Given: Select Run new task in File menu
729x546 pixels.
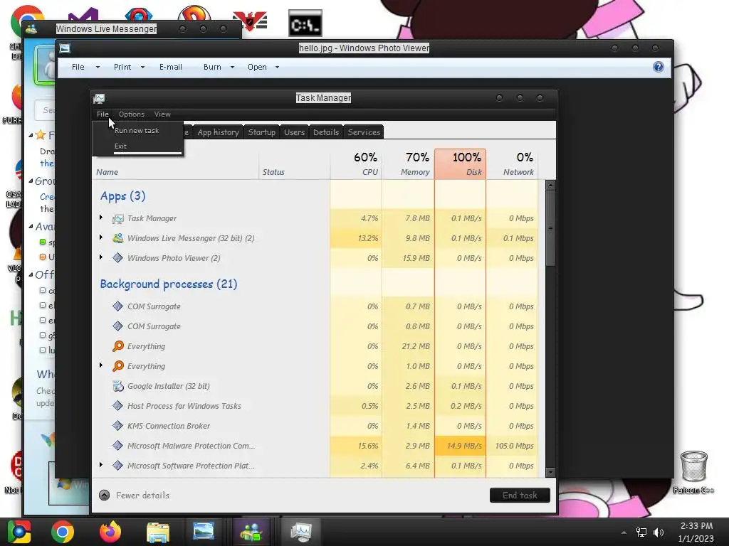Looking at the screenshot, I should click(137, 131).
